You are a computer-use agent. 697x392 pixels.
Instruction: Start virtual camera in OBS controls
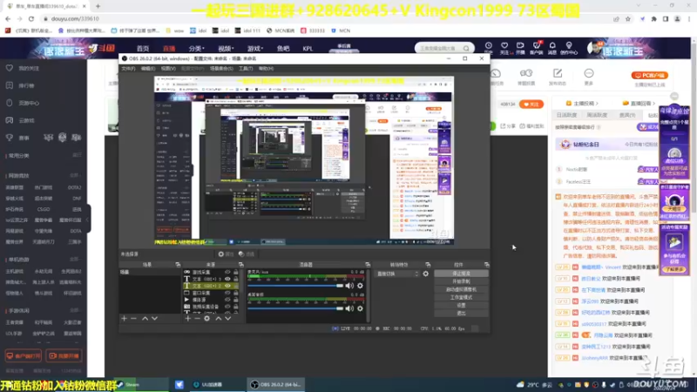click(x=461, y=289)
